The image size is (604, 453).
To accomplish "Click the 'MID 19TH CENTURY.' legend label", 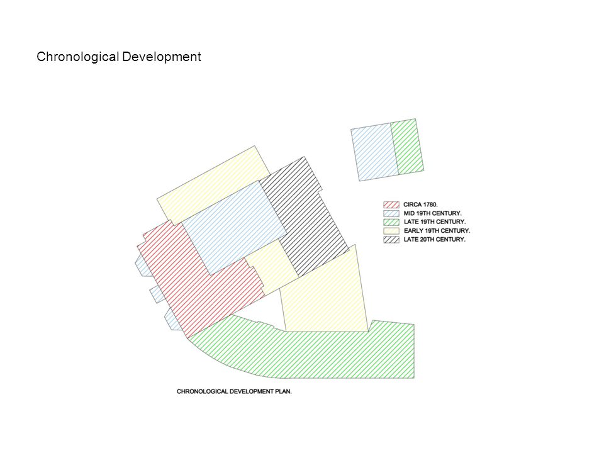I will 432,213.
